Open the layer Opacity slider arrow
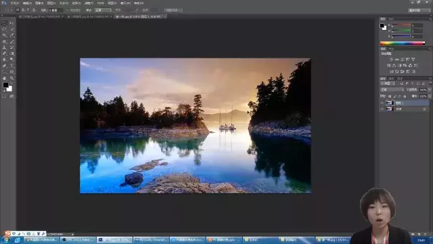The height and width of the screenshot is (244, 433). tap(430, 90)
